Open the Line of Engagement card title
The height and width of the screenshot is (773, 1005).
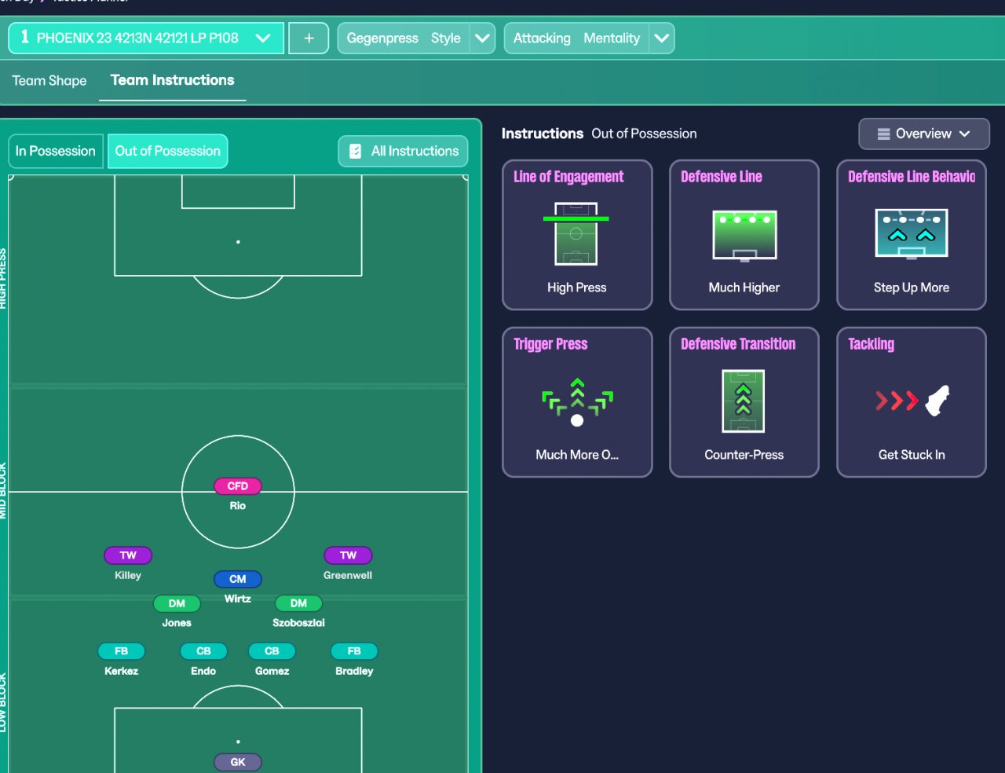[x=568, y=177]
